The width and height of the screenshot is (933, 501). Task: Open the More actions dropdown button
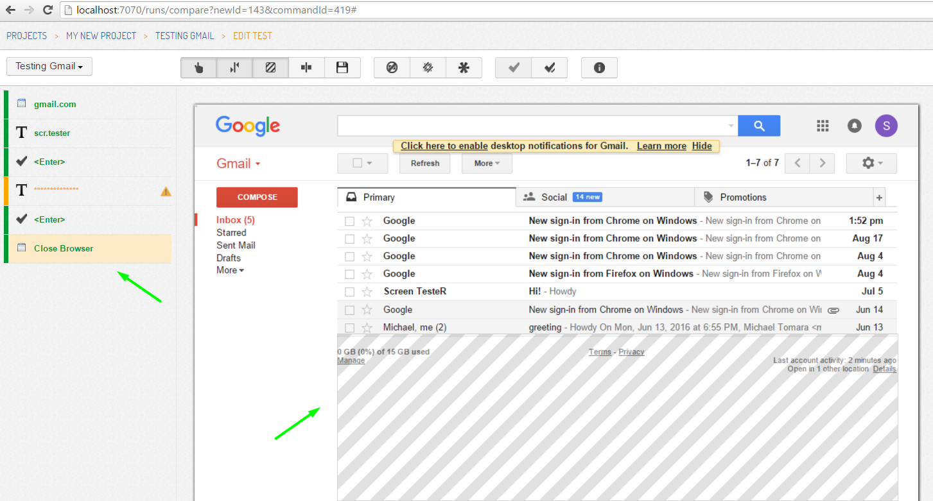[487, 163]
